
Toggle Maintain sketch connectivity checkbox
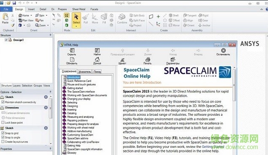(x=3, y=102)
